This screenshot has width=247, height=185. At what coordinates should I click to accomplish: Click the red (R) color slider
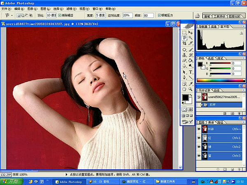[x=220, y=63]
